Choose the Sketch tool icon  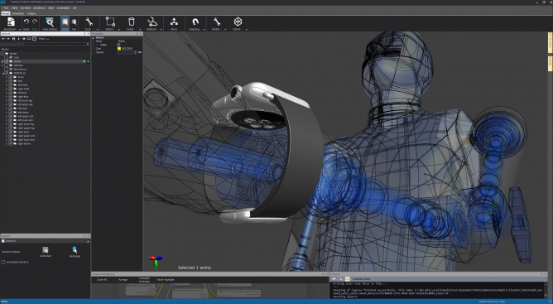pyautogui.click(x=110, y=22)
